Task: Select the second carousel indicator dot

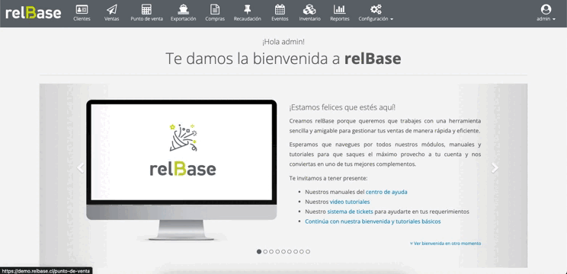Action: point(265,252)
